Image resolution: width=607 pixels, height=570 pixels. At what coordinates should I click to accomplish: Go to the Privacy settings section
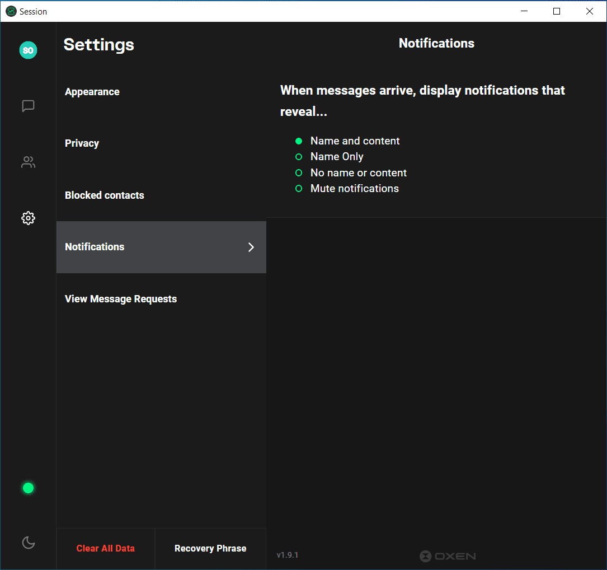[82, 143]
